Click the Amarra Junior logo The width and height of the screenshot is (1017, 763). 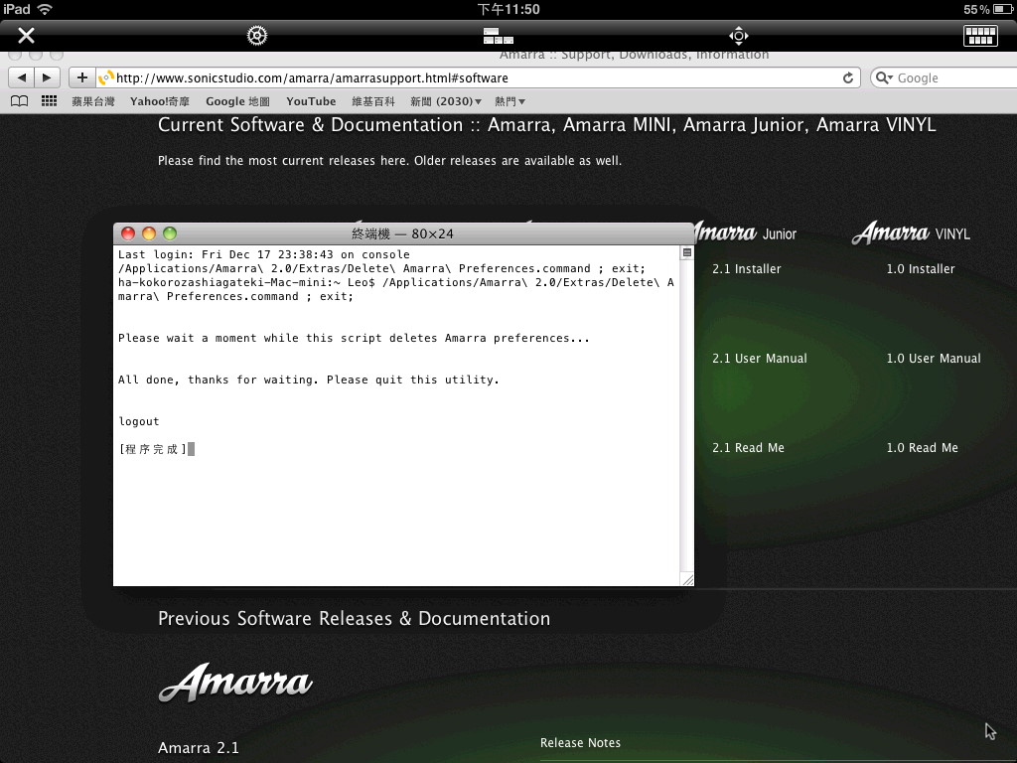pyautogui.click(x=745, y=232)
